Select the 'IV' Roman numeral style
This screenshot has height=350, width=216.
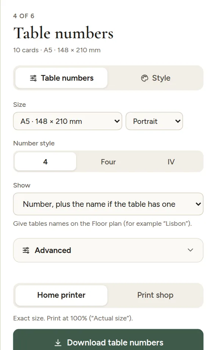tap(171, 162)
